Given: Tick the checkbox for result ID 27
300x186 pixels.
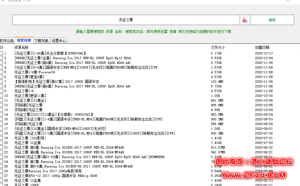Looking at the screenshot, I should (1, 176).
